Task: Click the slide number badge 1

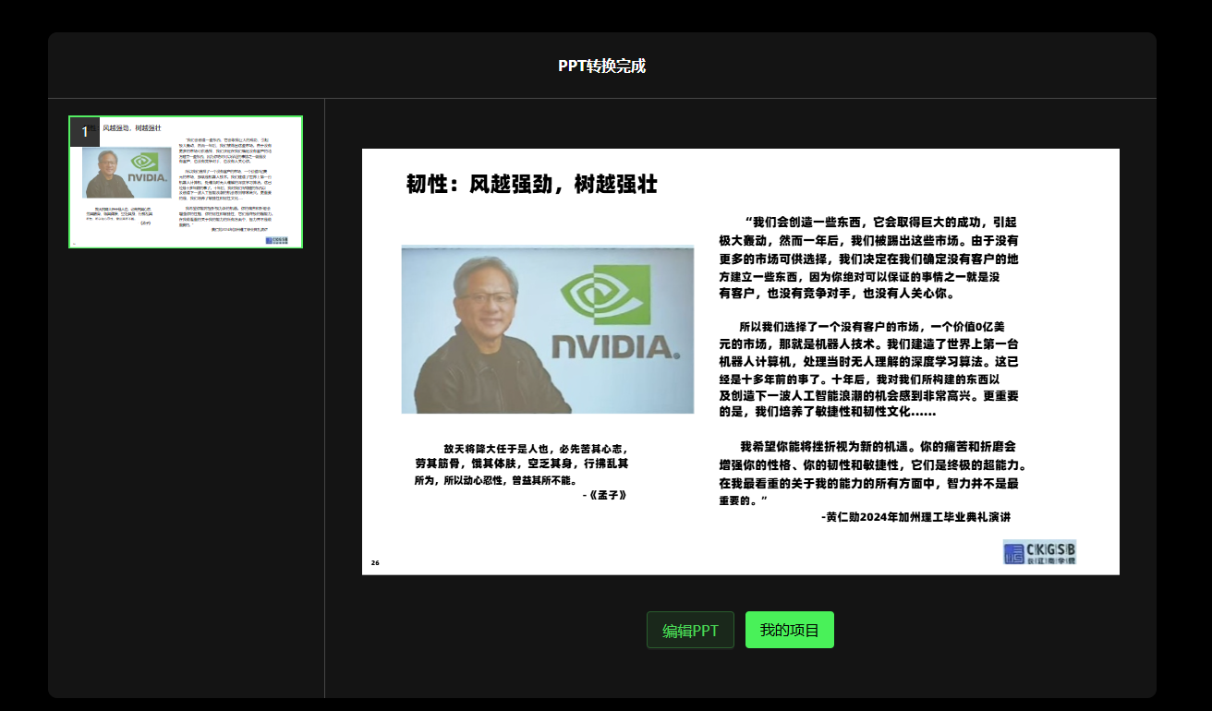Action: point(85,132)
